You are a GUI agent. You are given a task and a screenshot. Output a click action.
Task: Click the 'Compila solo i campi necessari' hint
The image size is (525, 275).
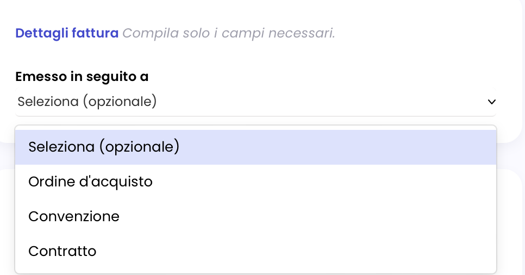click(228, 33)
